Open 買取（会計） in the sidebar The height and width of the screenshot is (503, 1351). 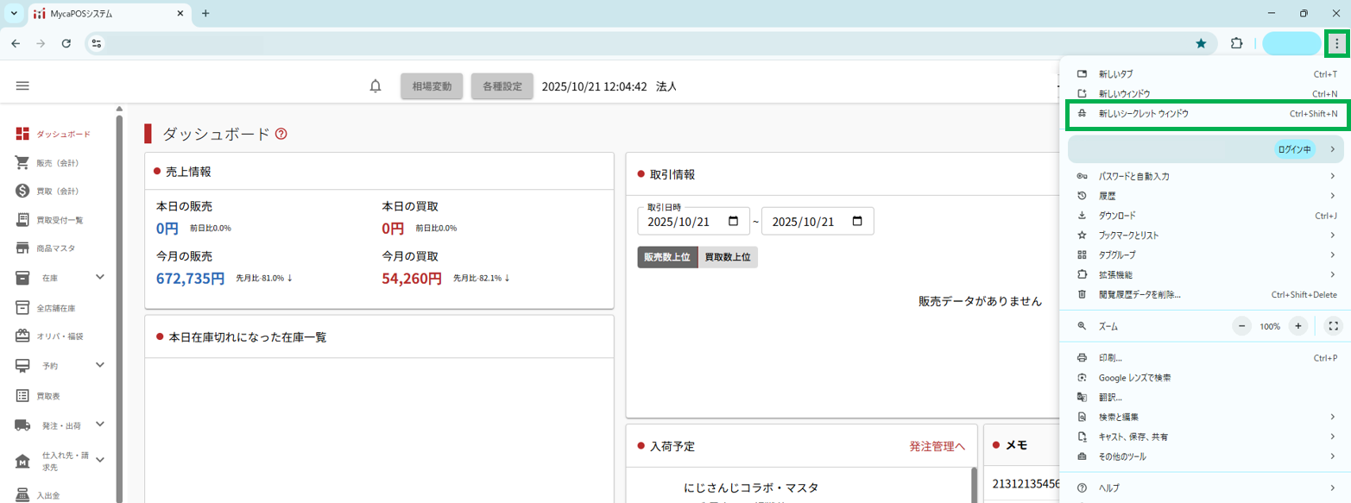[x=57, y=192]
